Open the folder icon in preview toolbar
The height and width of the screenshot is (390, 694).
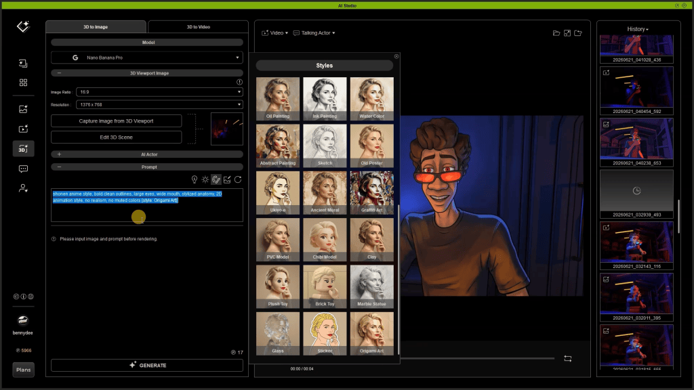[x=556, y=33]
